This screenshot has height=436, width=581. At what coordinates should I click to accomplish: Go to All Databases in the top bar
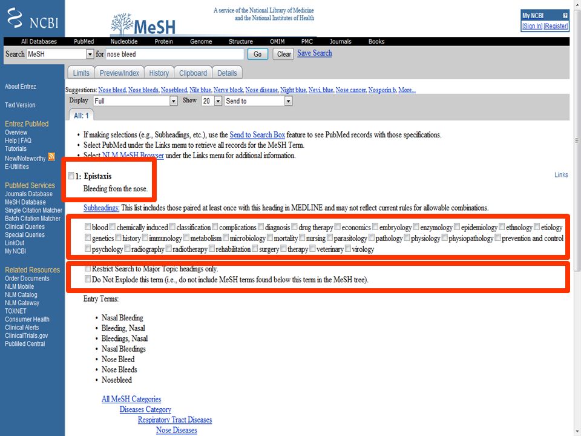point(39,42)
